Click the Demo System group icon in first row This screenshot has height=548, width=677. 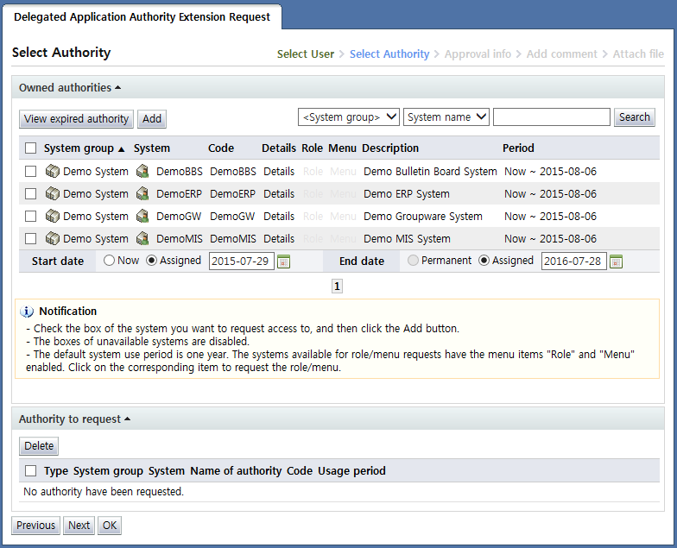point(52,172)
